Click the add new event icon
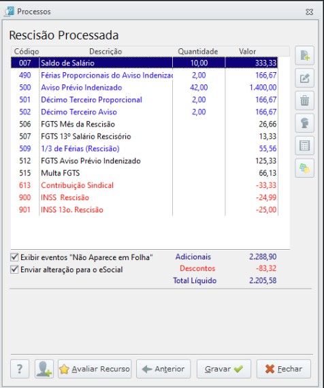Screen dimensions: 324x388 pyautogui.click(x=304, y=55)
